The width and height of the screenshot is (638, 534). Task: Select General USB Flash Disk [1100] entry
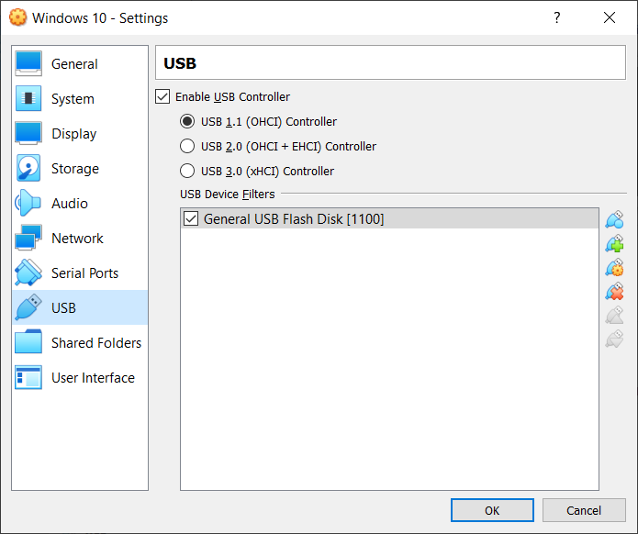tap(389, 218)
